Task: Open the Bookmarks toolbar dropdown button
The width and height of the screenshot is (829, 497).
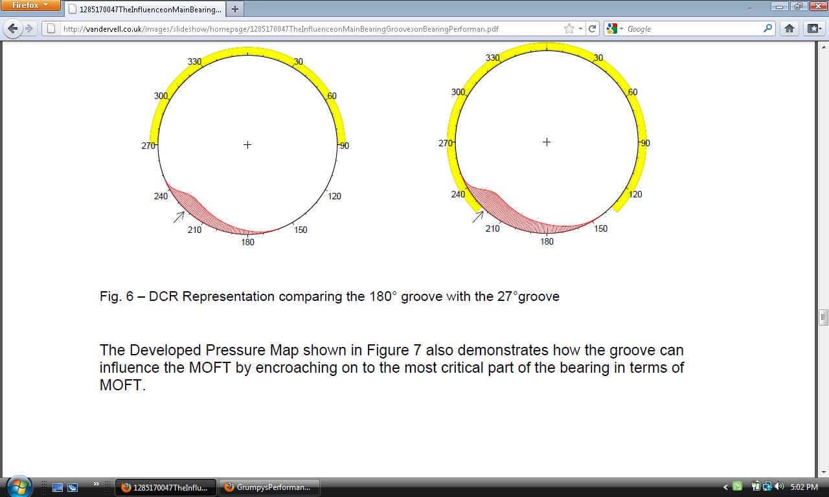Action: pos(813,28)
